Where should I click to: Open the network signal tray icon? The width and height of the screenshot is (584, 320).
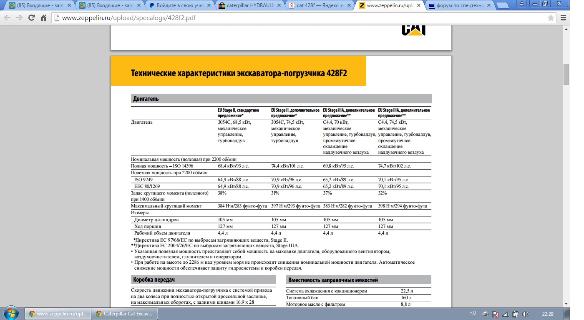click(506, 313)
